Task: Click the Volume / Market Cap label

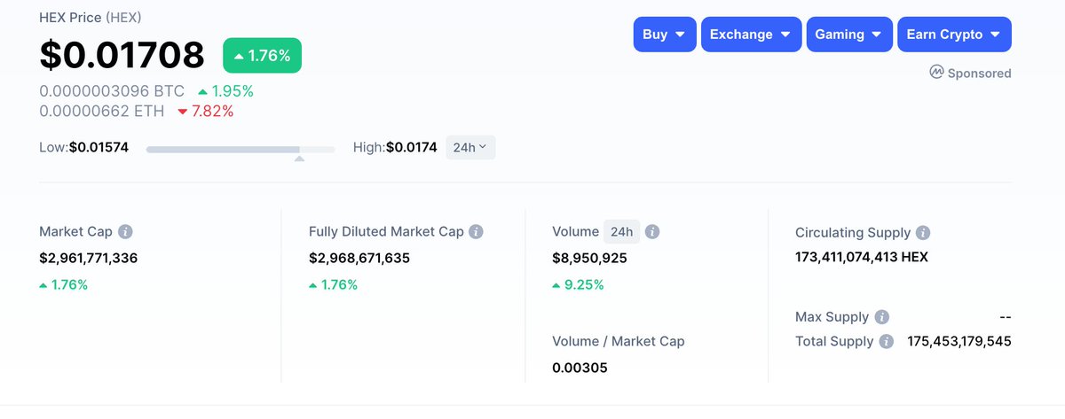Action: click(x=619, y=341)
